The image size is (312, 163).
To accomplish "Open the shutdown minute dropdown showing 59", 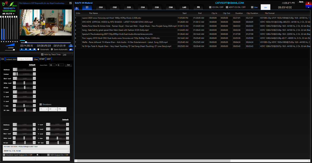I will [53, 109].
